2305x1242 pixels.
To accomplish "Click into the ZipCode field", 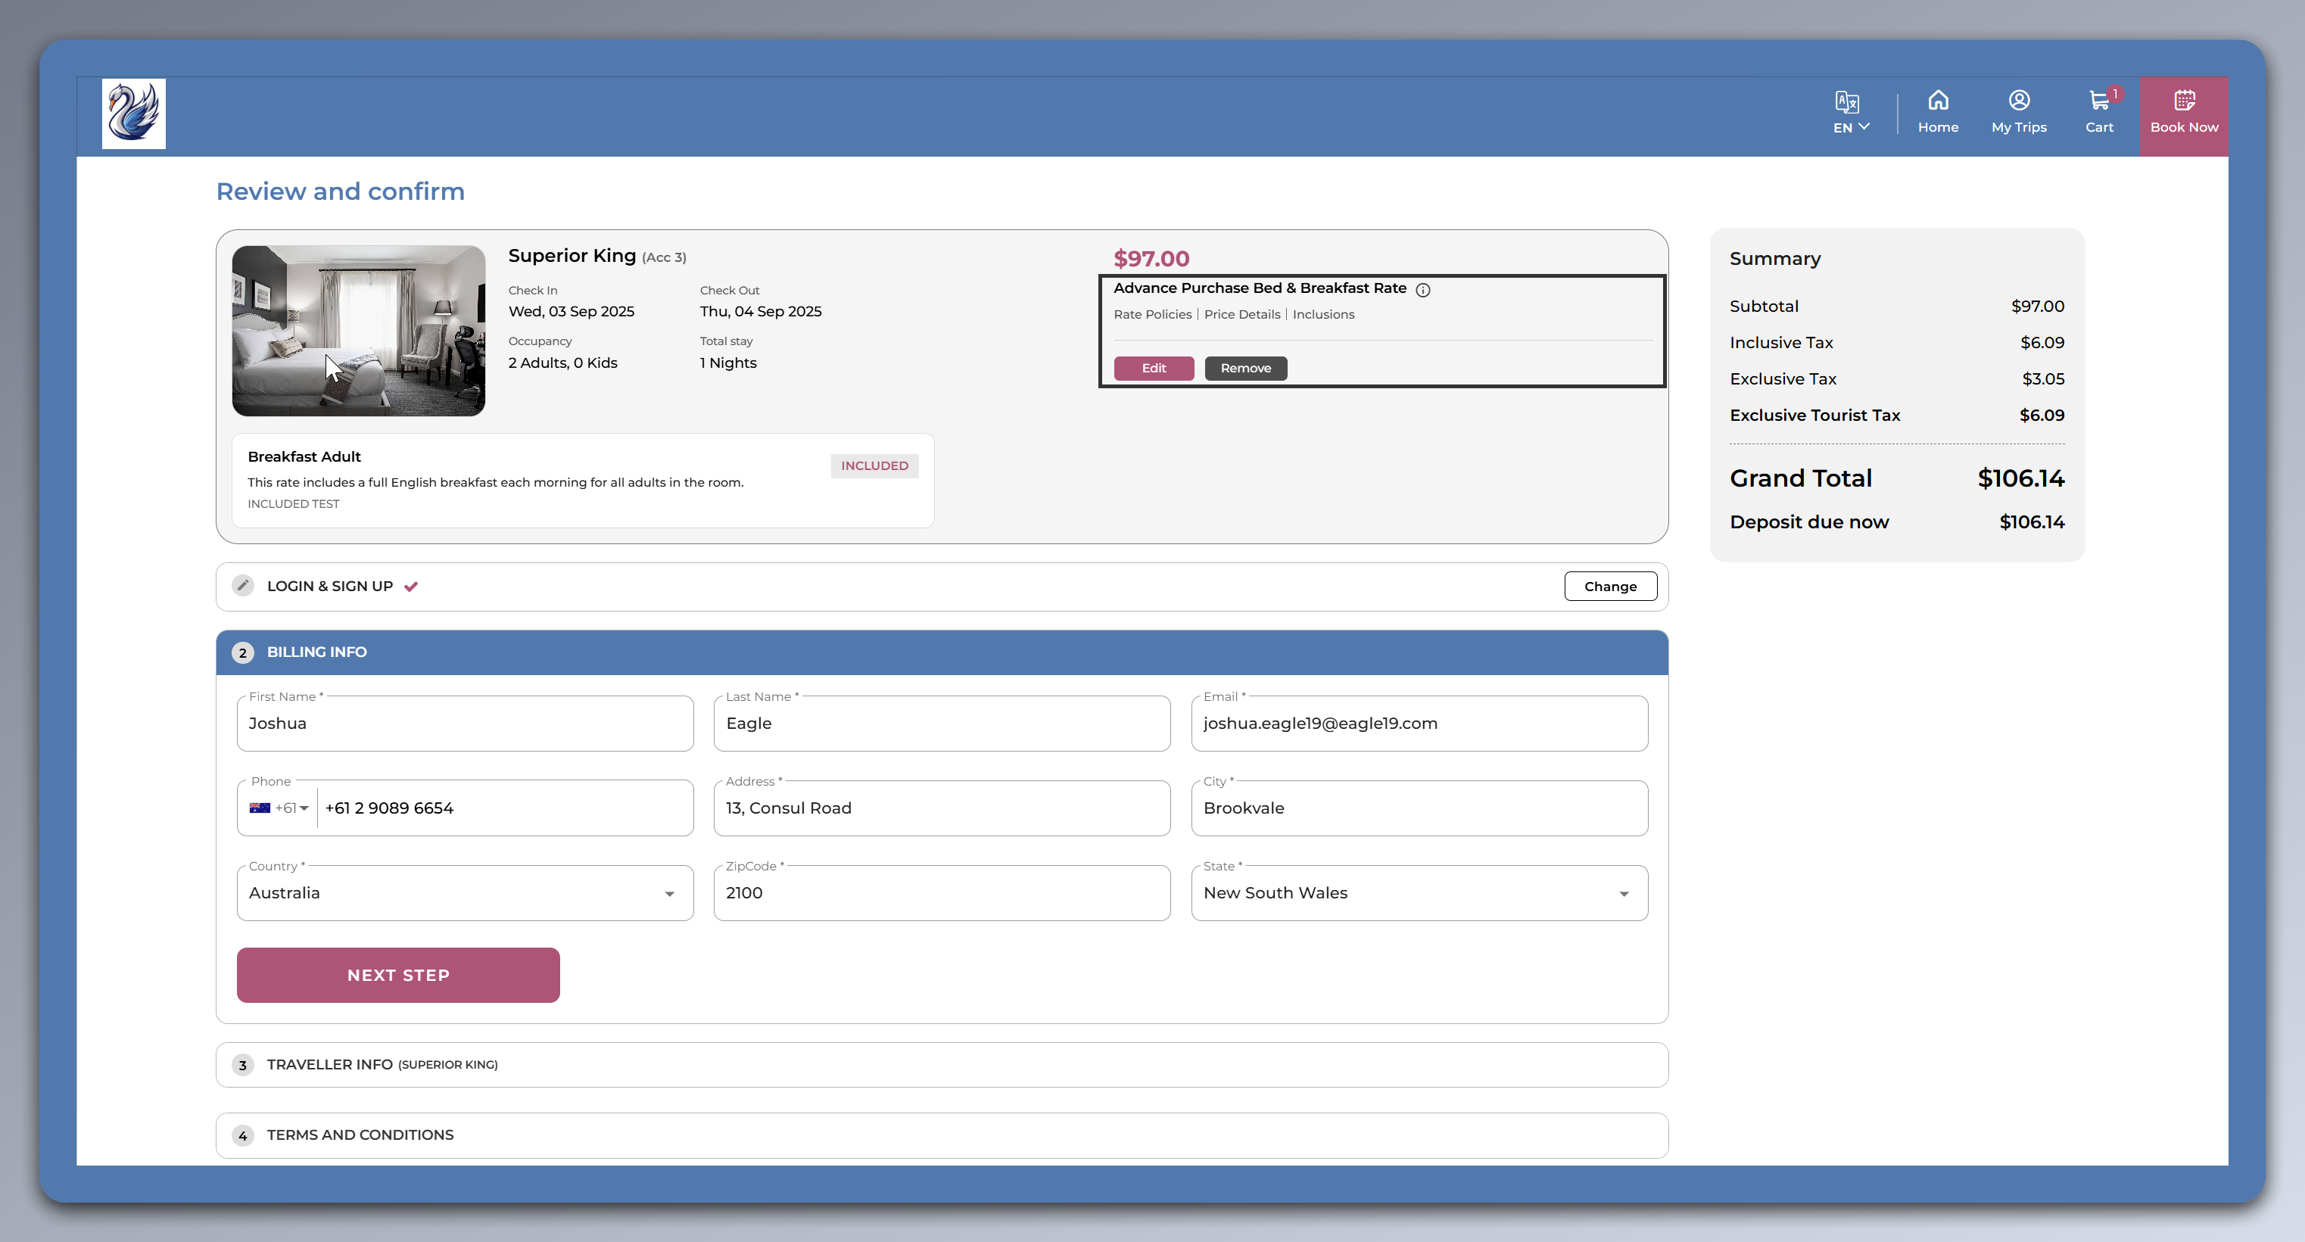I will point(942,893).
